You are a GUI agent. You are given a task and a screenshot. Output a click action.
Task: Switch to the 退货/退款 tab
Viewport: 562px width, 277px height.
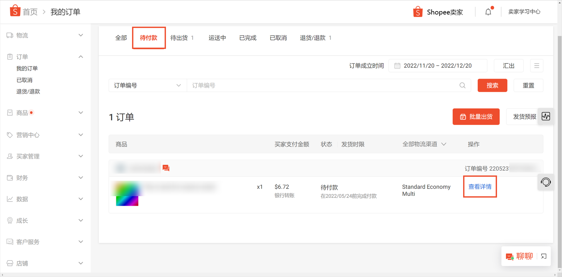point(316,38)
